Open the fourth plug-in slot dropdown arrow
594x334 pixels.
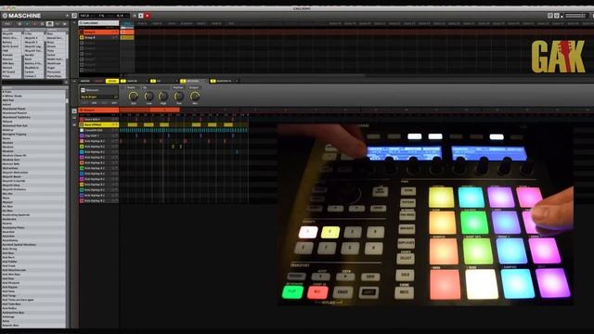point(237,81)
